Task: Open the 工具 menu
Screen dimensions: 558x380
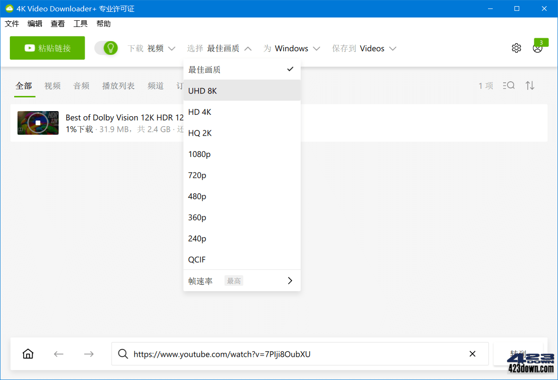Action: click(80, 23)
